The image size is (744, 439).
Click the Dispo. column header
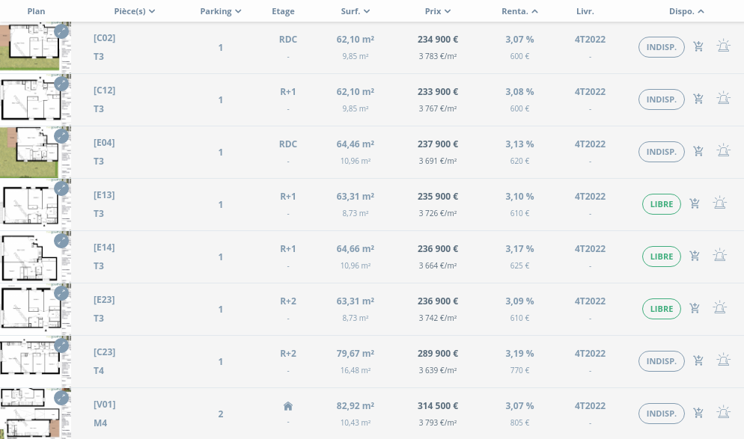(686, 11)
